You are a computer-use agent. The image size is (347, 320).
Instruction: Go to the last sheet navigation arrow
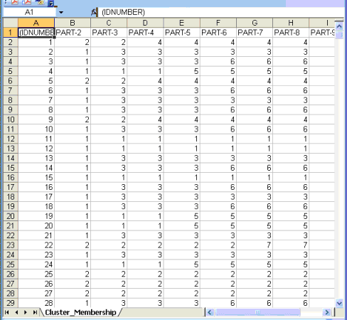(35, 312)
